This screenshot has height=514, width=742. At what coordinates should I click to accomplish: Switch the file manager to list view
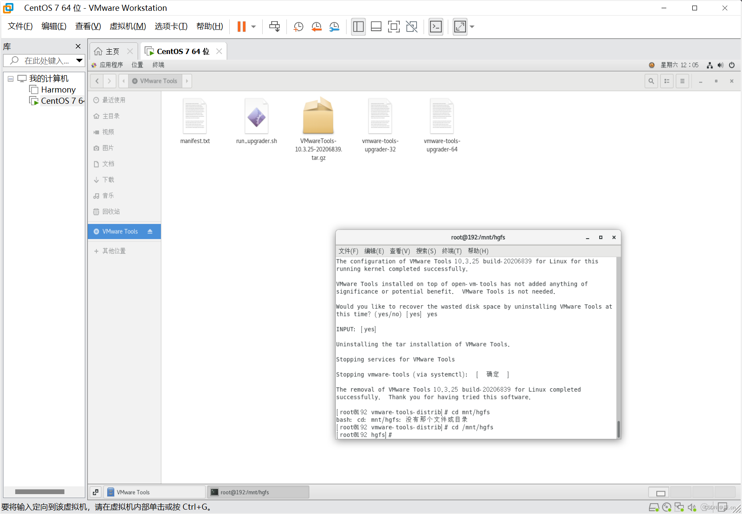pos(667,81)
